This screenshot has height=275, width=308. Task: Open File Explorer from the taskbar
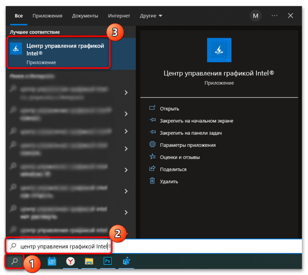pyautogui.click(x=89, y=262)
